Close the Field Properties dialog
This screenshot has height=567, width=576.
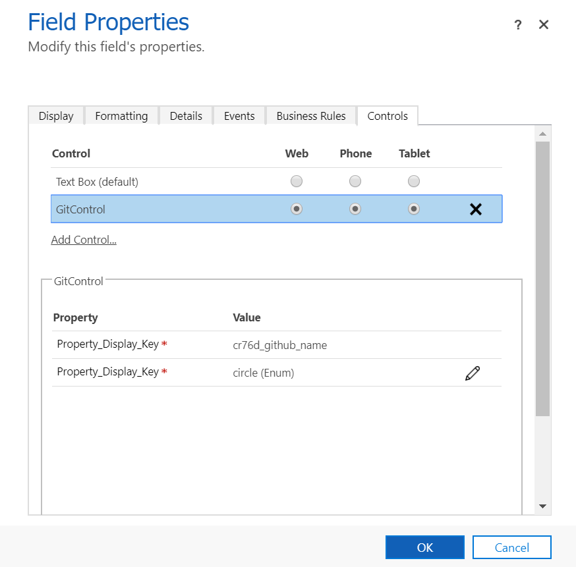coord(544,25)
